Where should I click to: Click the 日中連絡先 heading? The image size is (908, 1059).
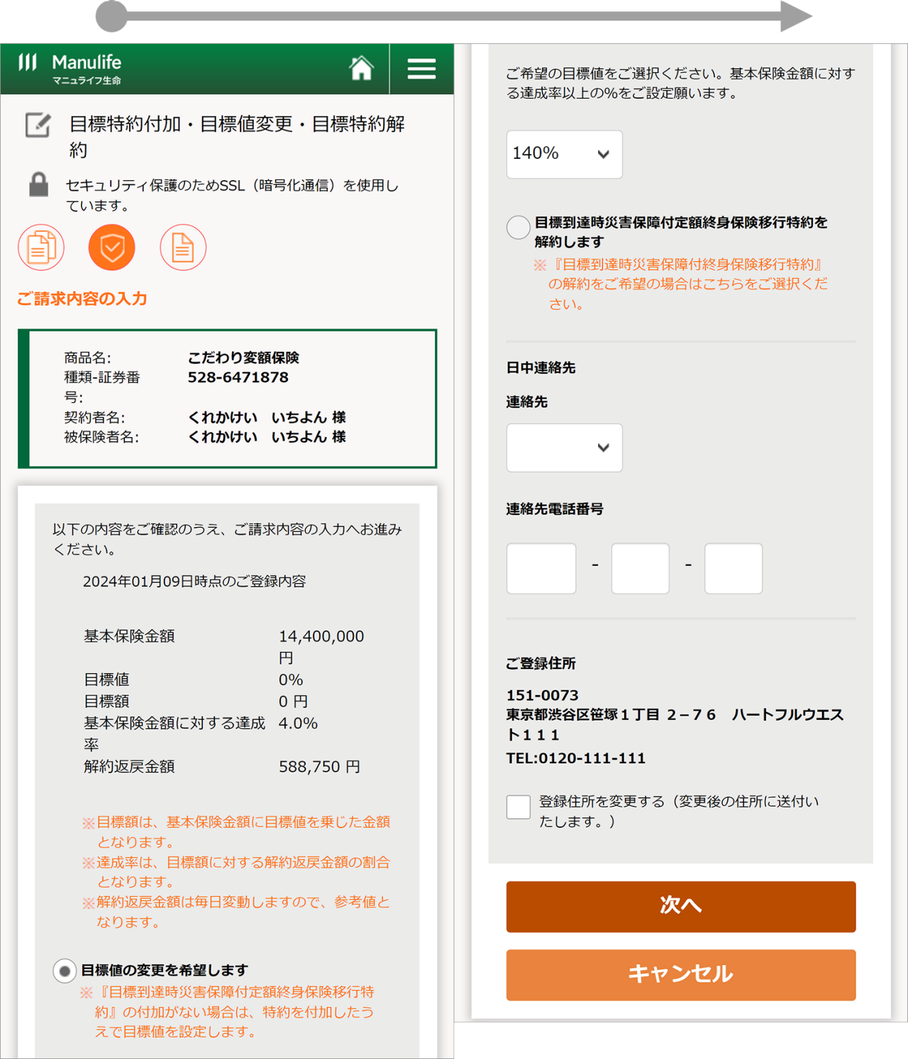coord(541,367)
